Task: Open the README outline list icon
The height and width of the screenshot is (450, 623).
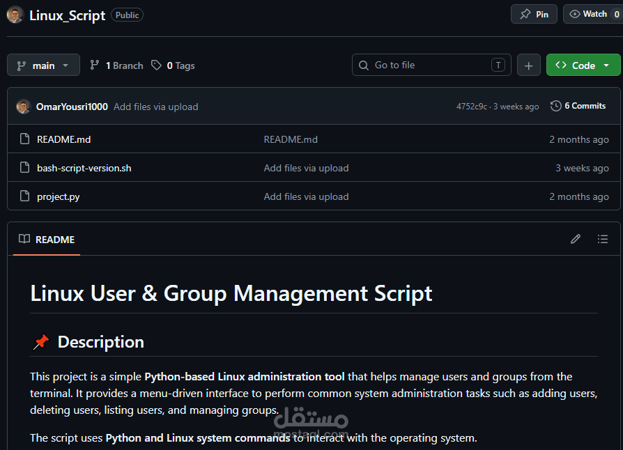Action: click(x=603, y=239)
